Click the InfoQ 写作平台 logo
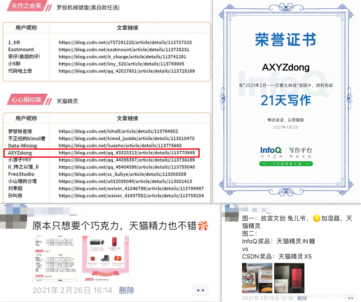 (286, 152)
